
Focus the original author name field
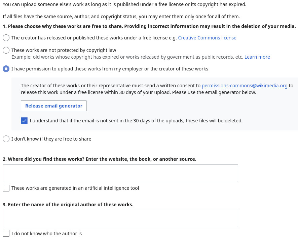pyautogui.click(x=120, y=218)
